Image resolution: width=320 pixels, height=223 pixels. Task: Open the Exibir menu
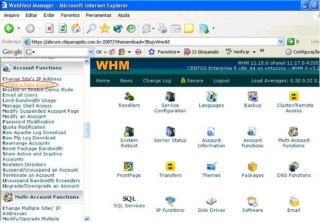49,15
